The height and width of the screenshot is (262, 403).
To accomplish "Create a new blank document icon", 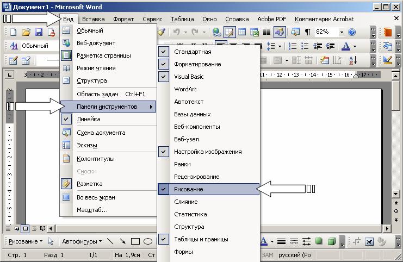I will click(x=13, y=32).
